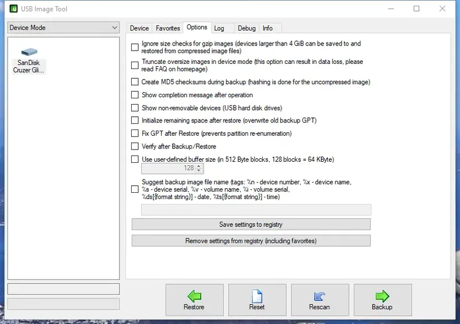Viewport: 460px width, 324px height.
Task: Click Save settings to registry
Action: click(x=251, y=224)
